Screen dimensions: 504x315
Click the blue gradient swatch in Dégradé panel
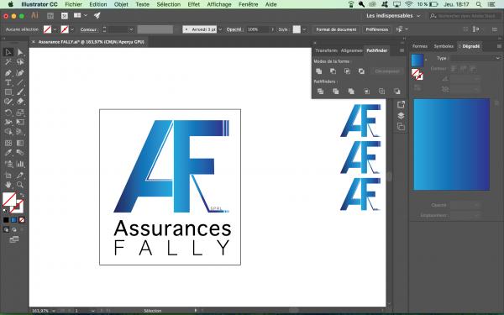417,60
